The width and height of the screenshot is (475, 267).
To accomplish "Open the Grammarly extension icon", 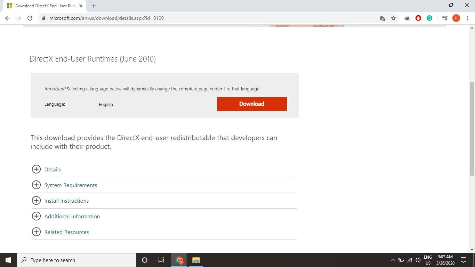I will [x=429, y=18].
